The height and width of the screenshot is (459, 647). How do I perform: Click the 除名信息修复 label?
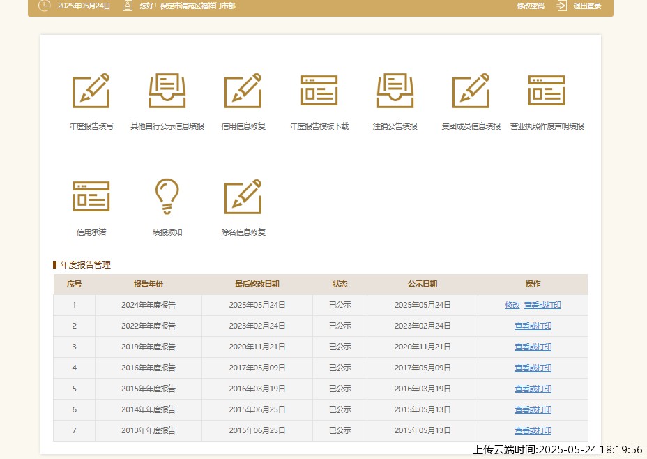coord(243,232)
